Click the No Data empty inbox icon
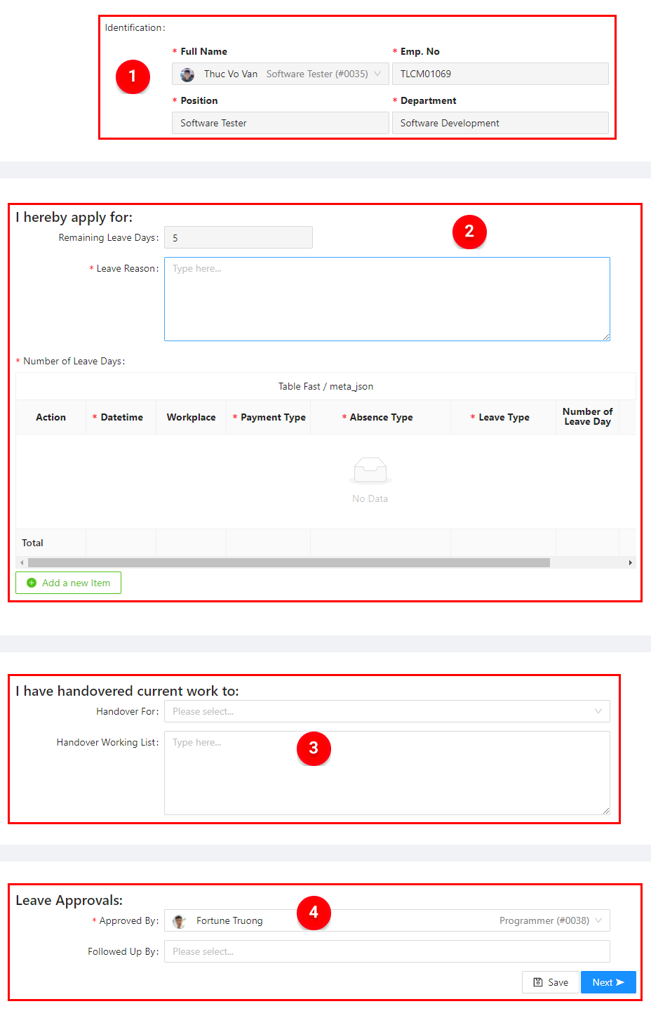Image resolution: width=651 pixels, height=1018 pixels. coord(370,470)
